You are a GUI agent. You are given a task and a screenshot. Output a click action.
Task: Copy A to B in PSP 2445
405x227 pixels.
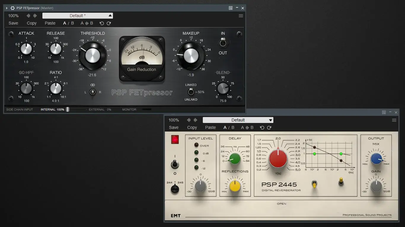pyautogui.click(x=247, y=127)
